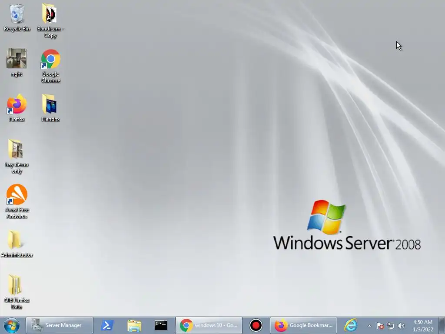This screenshot has width=445, height=334.
Task: Select the nght image thumbnail icon
Action: coord(17,63)
